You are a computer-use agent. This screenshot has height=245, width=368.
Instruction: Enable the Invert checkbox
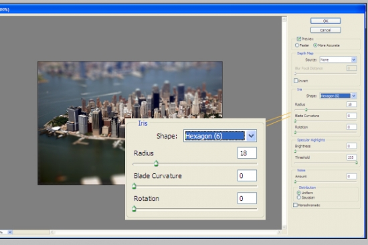(x=296, y=80)
